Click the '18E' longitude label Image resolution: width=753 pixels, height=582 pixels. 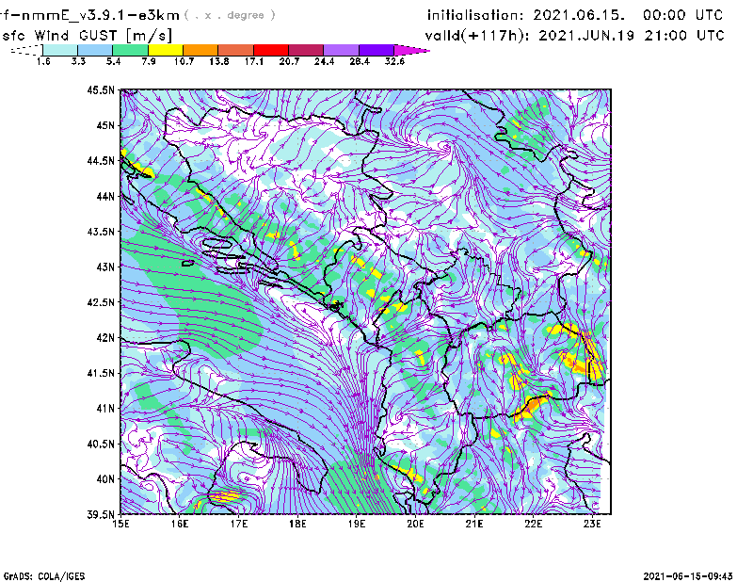click(297, 524)
